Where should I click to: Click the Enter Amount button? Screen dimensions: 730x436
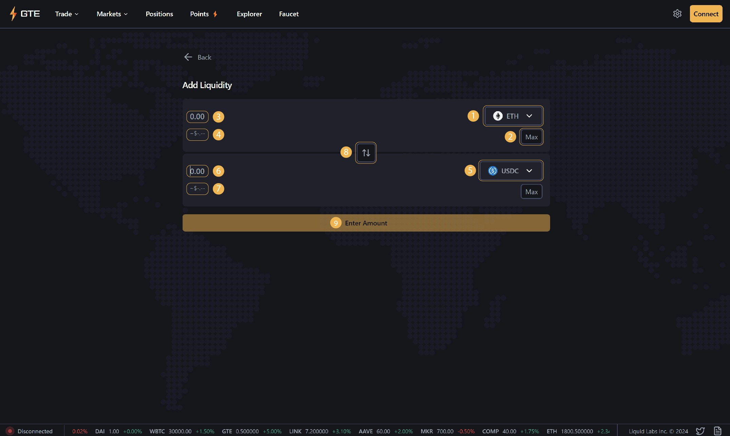(366, 223)
